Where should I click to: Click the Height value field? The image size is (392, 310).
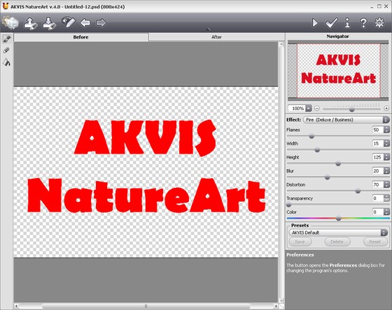click(x=378, y=157)
